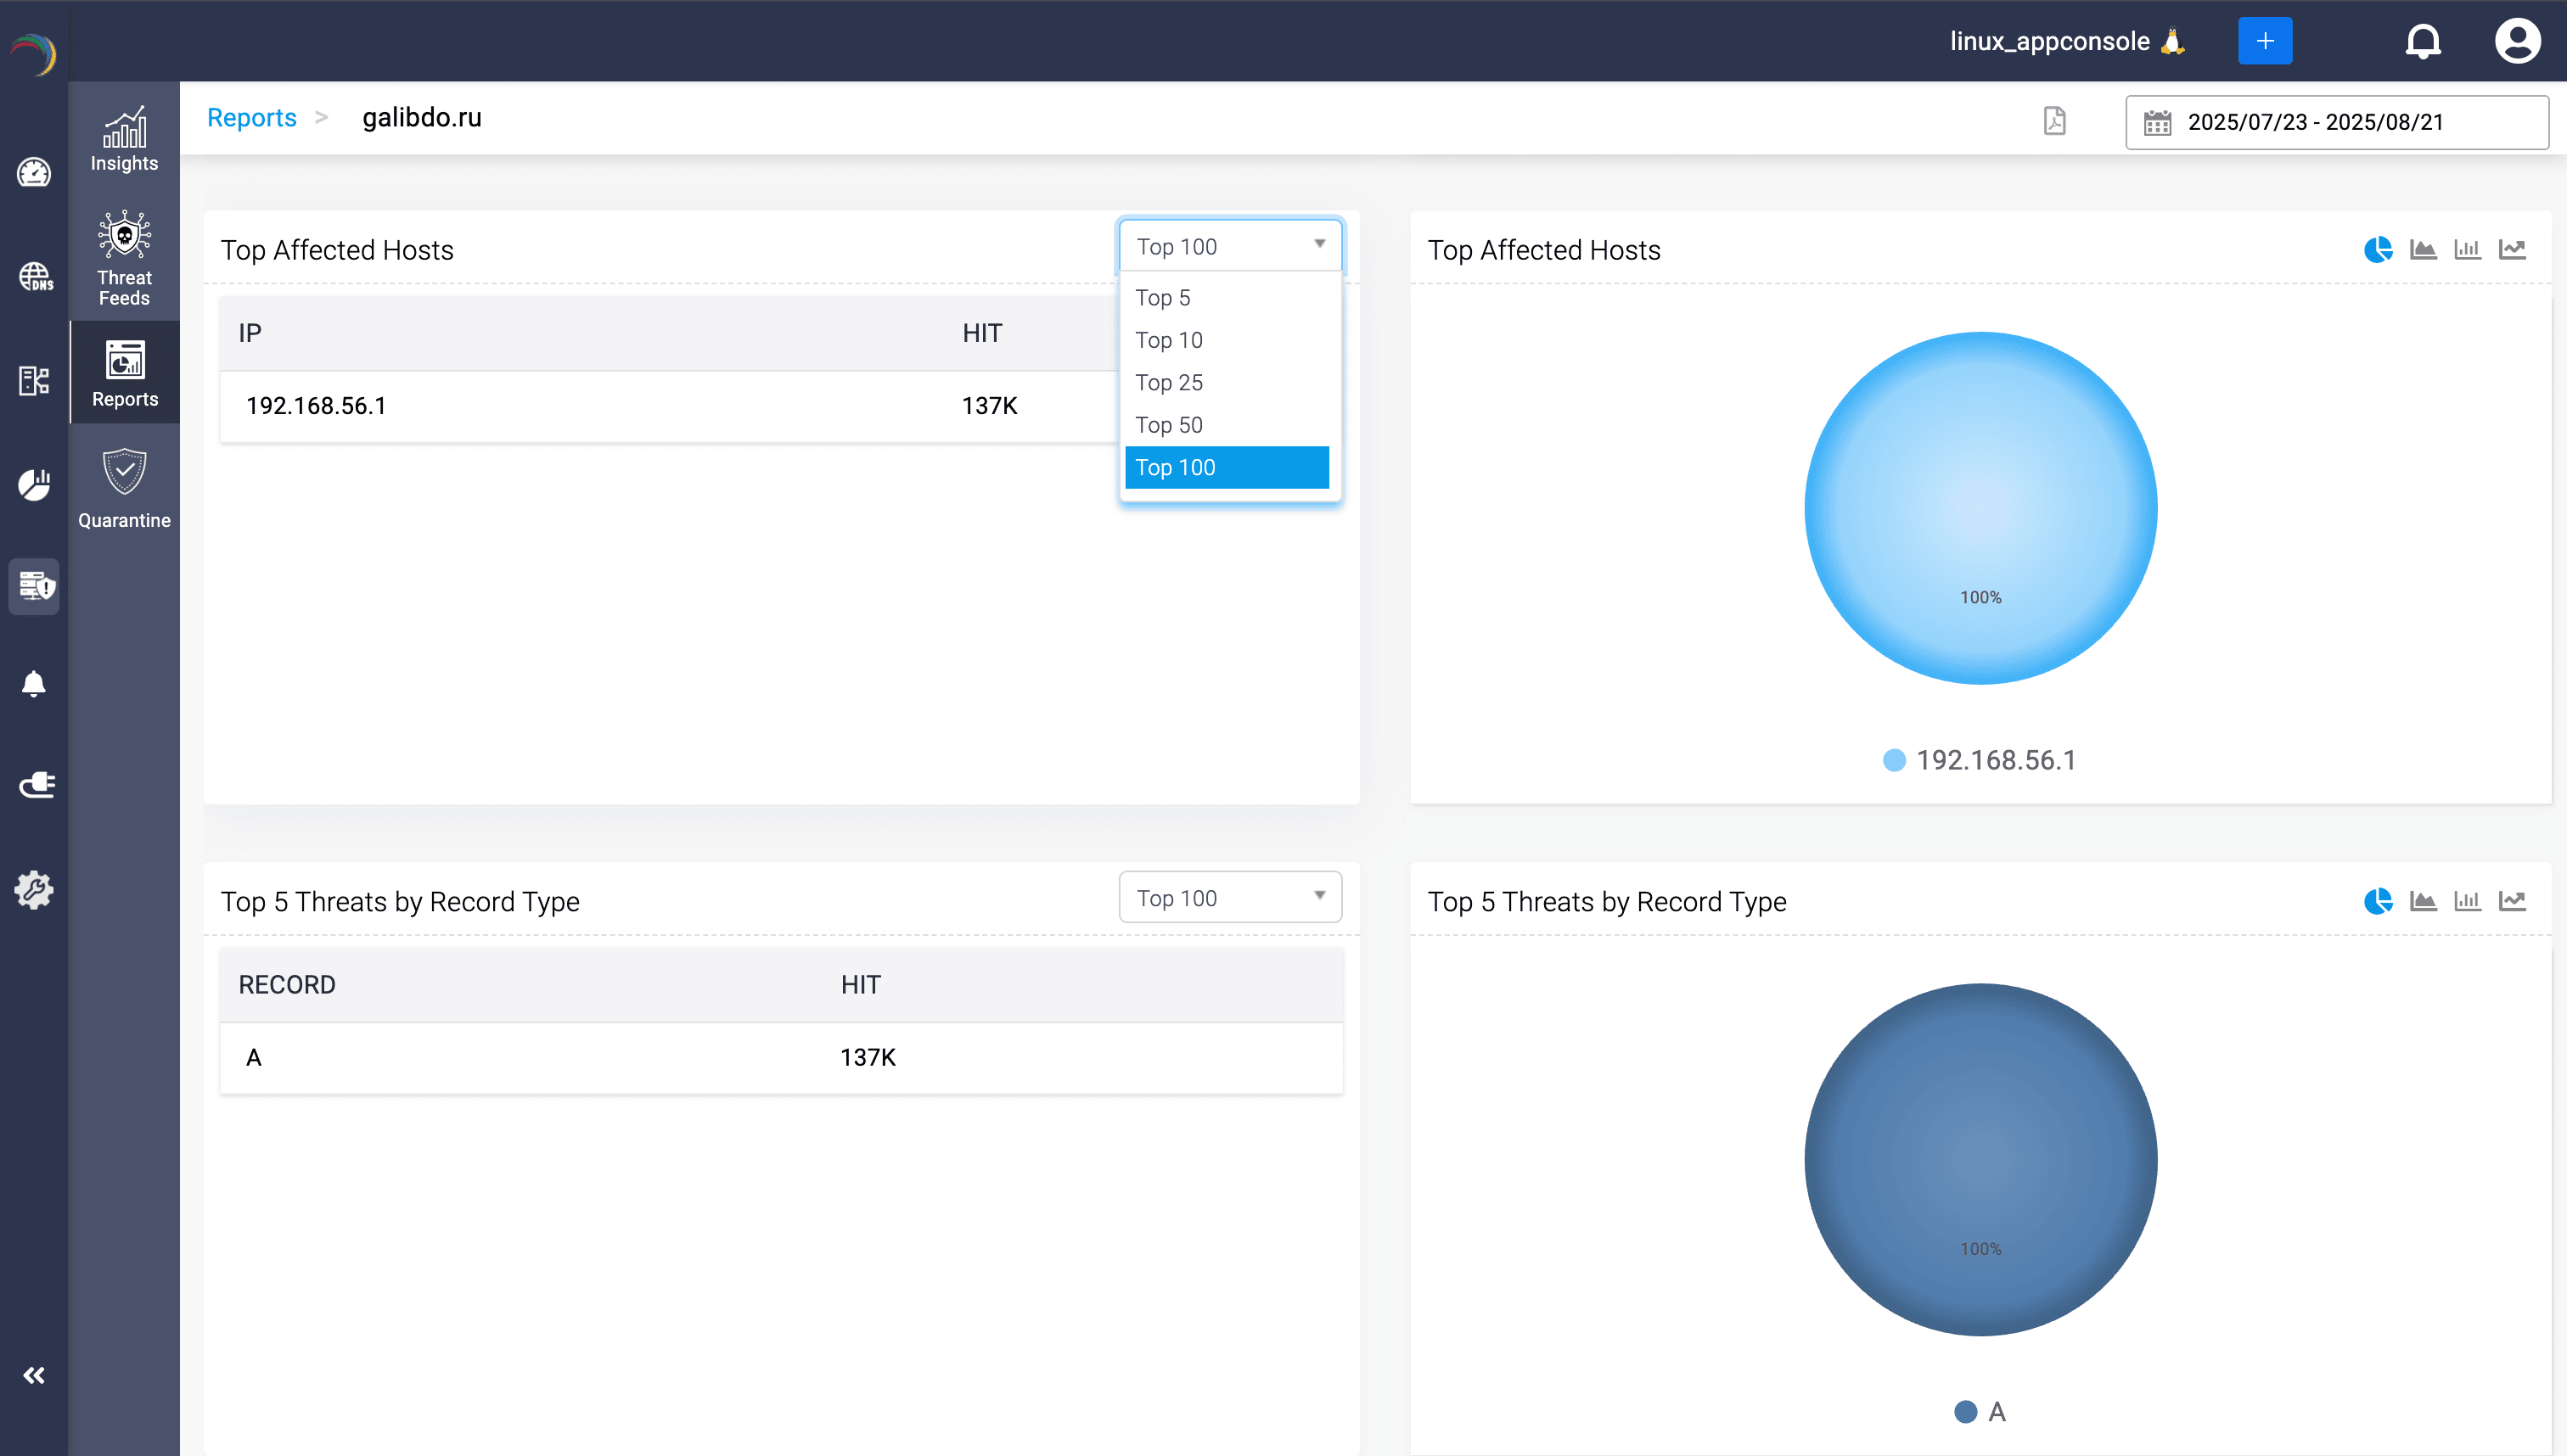The width and height of the screenshot is (2567, 1456).
Task: Open the Quarantine section
Action: pyautogui.click(x=124, y=488)
